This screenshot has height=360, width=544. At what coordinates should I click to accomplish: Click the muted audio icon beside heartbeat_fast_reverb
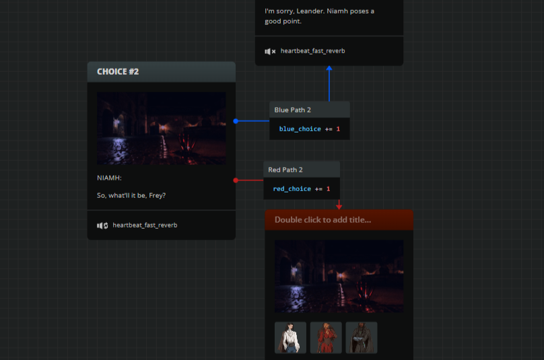[x=270, y=51]
